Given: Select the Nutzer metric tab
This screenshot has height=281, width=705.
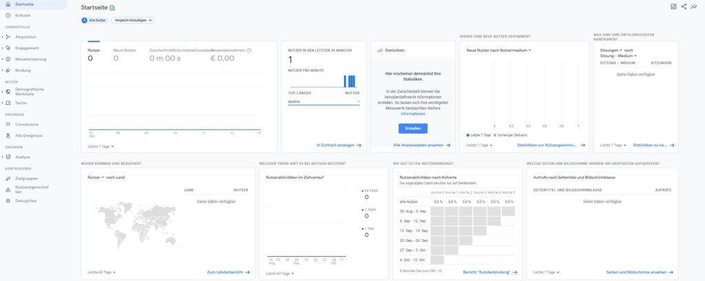Looking at the screenshot, I should (x=94, y=54).
